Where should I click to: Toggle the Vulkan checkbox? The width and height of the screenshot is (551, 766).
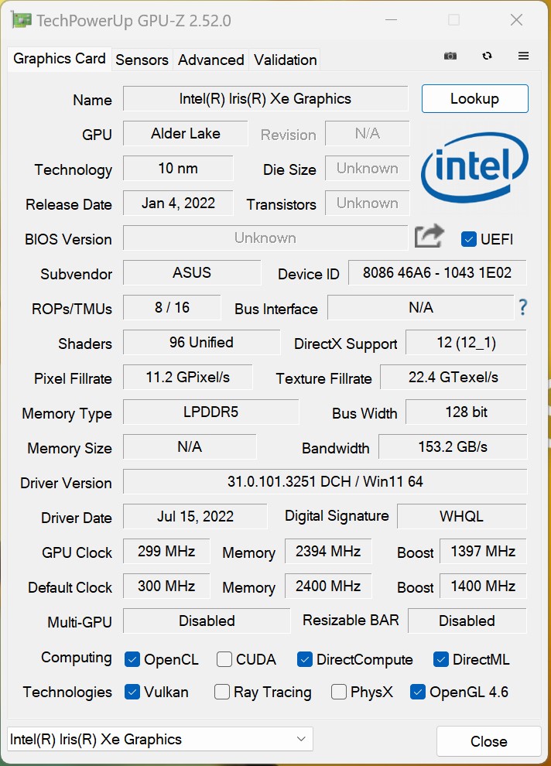132,692
